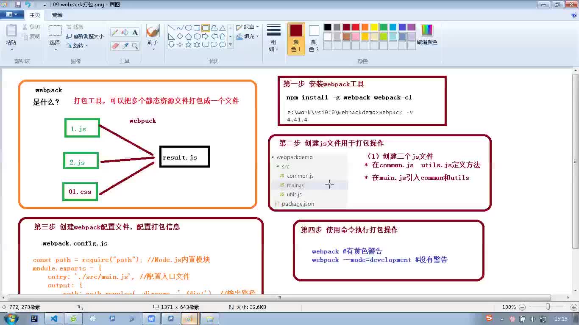This screenshot has height=325, width=579.
Task: Open Visual Studio Code from taskbar
Action: 54,319
